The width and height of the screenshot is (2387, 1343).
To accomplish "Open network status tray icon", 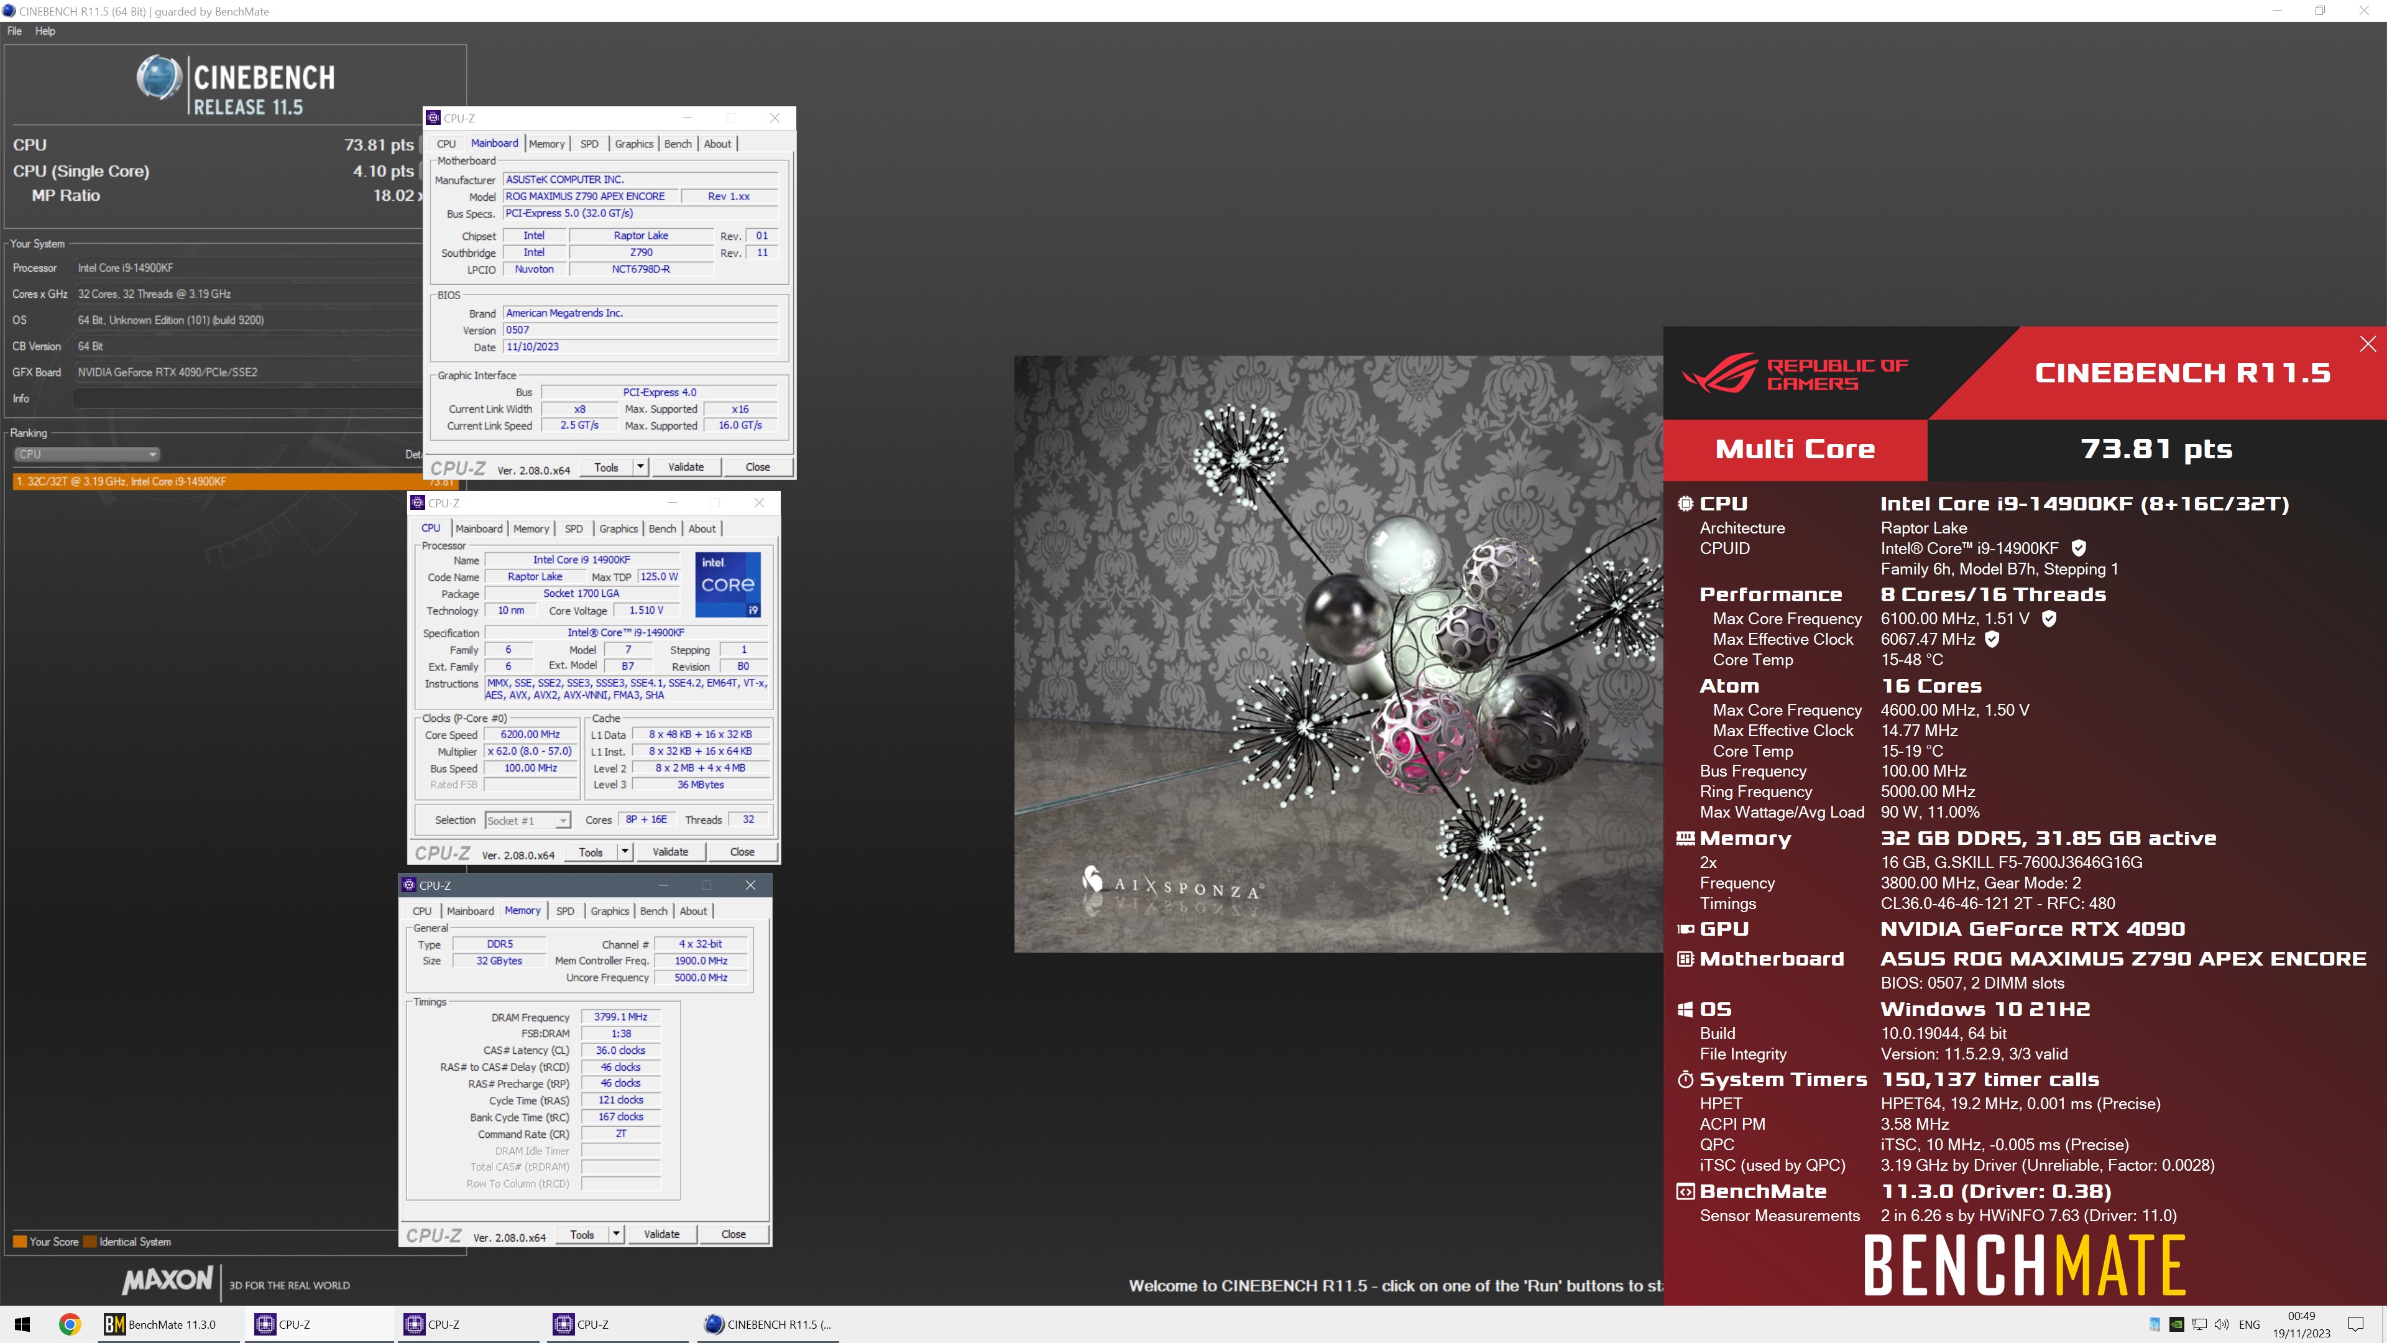I will point(2199,1324).
